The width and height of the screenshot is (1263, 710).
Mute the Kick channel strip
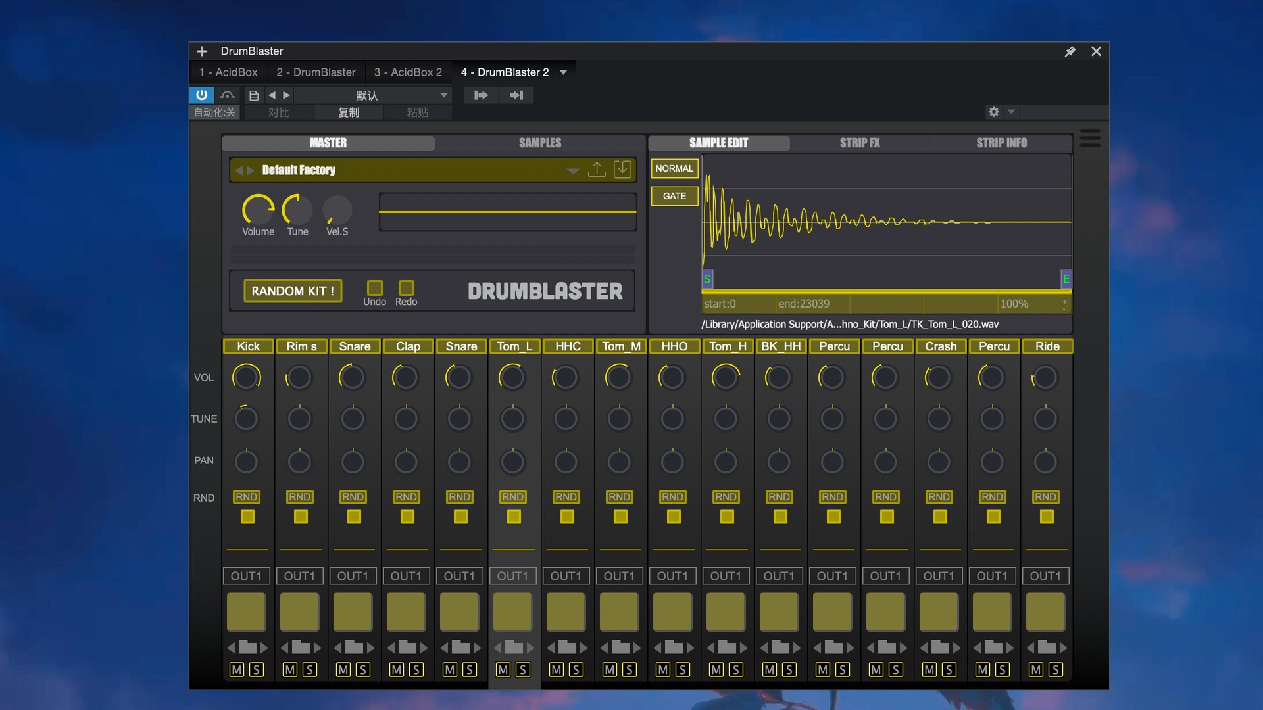tap(237, 670)
